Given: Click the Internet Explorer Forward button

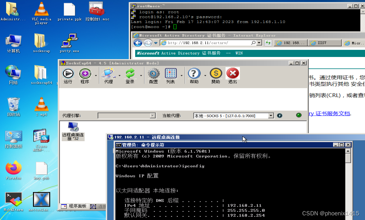Looking at the screenshot, I should pyautogui.click(x=148, y=43).
